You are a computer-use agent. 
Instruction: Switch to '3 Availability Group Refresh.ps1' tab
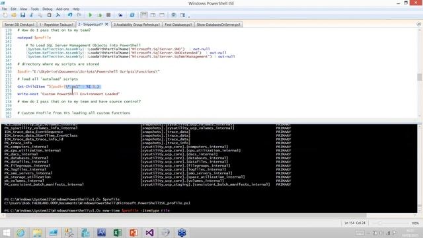click(137, 24)
